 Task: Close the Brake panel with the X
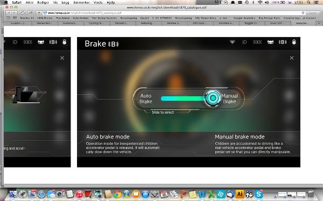pyautogui.click(x=292, y=58)
